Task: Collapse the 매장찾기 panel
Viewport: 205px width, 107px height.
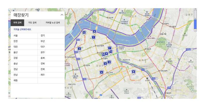Action: (x=62, y=15)
